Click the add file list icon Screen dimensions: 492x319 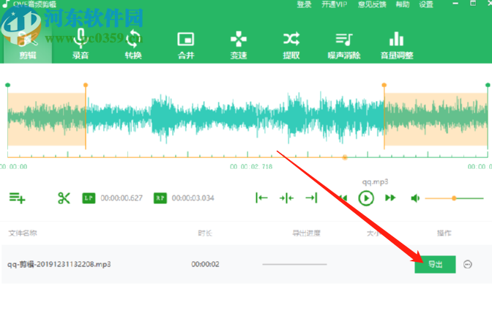pos(18,198)
